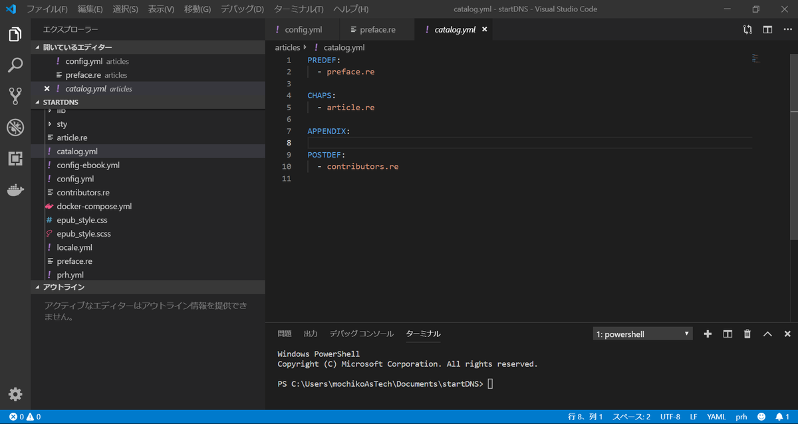
Task: Switch to the preface.re editor tab
Action: point(376,29)
